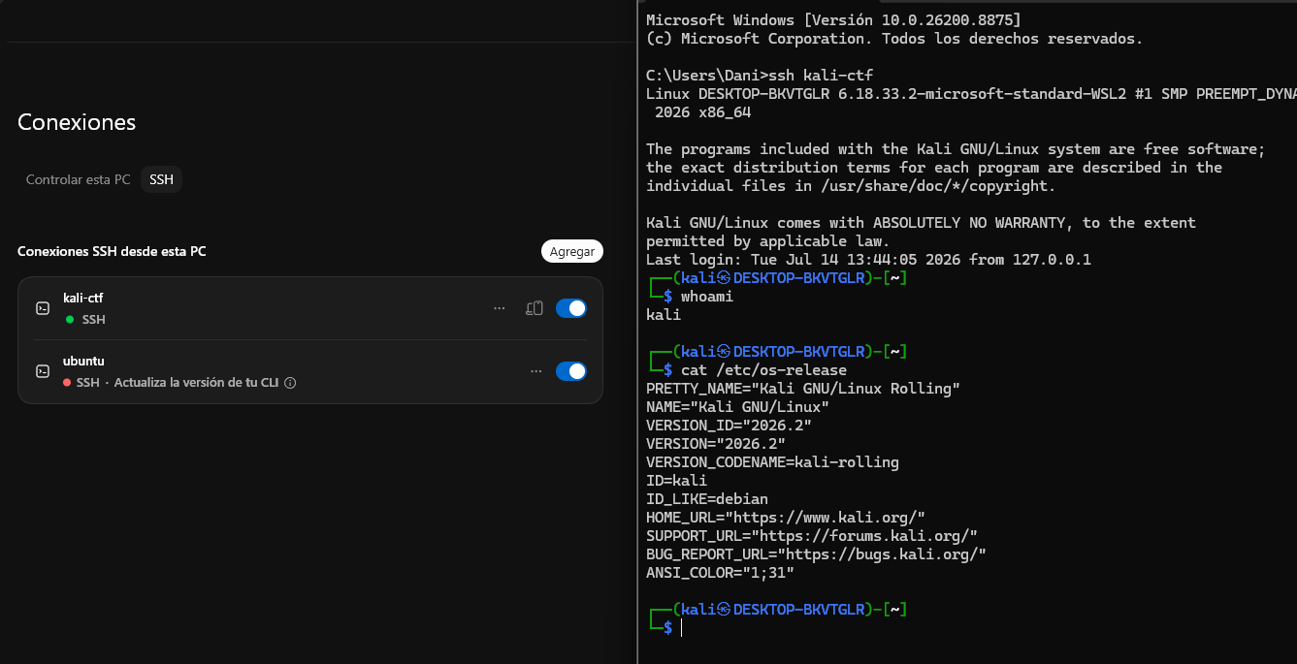Click the ANSI_COLOR line in terminal

click(720, 573)
